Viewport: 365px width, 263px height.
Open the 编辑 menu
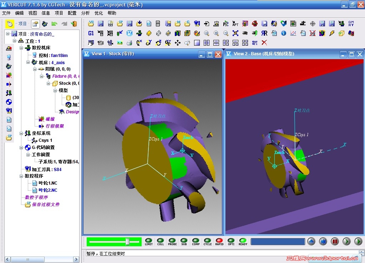19,13
